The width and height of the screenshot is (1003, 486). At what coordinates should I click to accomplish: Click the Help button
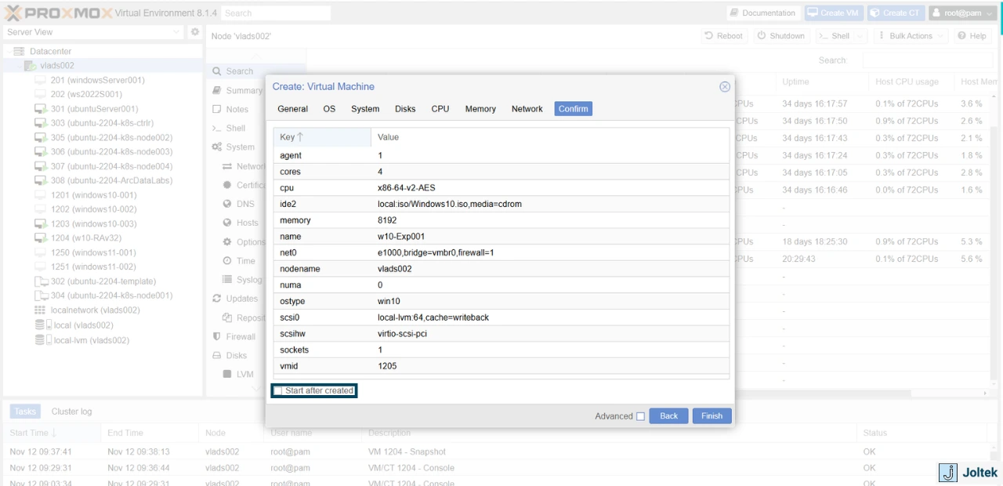[x=972, y=36]
